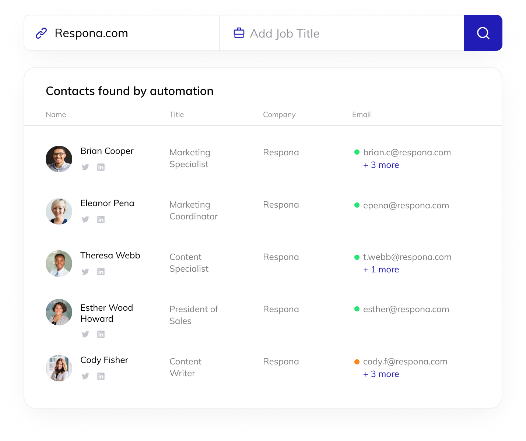The width and height of the screenshot is (526, 441).
Task: Click the briefcase icon in Add Job Title field
Action: tap(239, 33)
